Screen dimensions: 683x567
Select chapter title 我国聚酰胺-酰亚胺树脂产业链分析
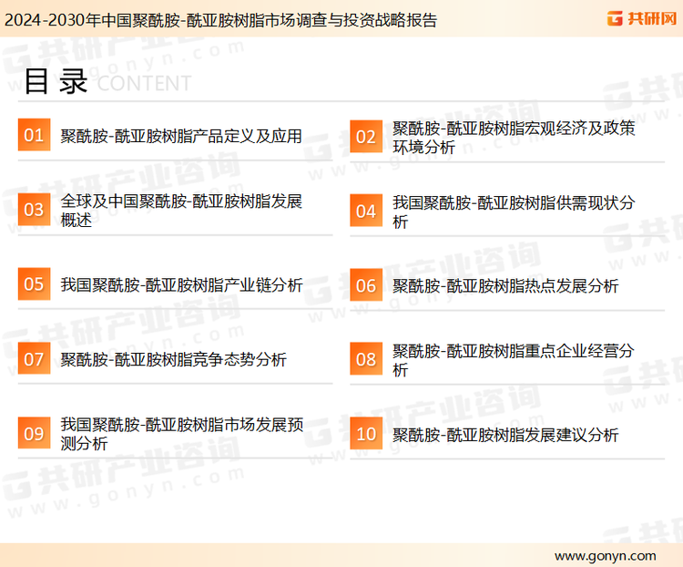[x=181, y=284]
